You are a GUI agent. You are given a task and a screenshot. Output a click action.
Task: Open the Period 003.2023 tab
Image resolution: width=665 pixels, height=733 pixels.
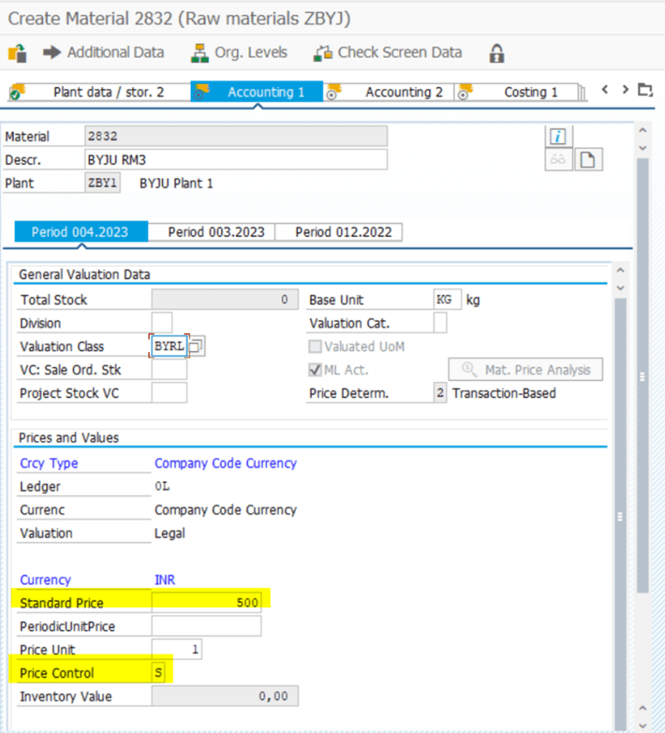pos(216,232)
